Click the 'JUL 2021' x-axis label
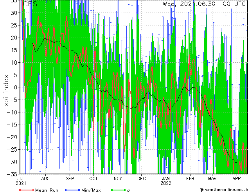Image resolution: width=248 pixels, height=192 pixels. (x=21, y=181)
